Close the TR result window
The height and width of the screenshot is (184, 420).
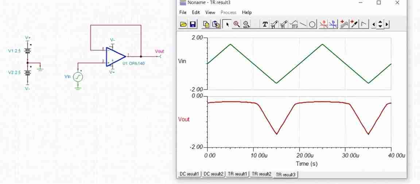pos(397,3)
